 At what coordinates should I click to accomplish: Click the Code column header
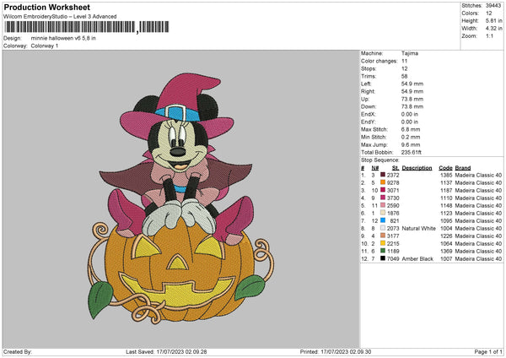[445, 167]
